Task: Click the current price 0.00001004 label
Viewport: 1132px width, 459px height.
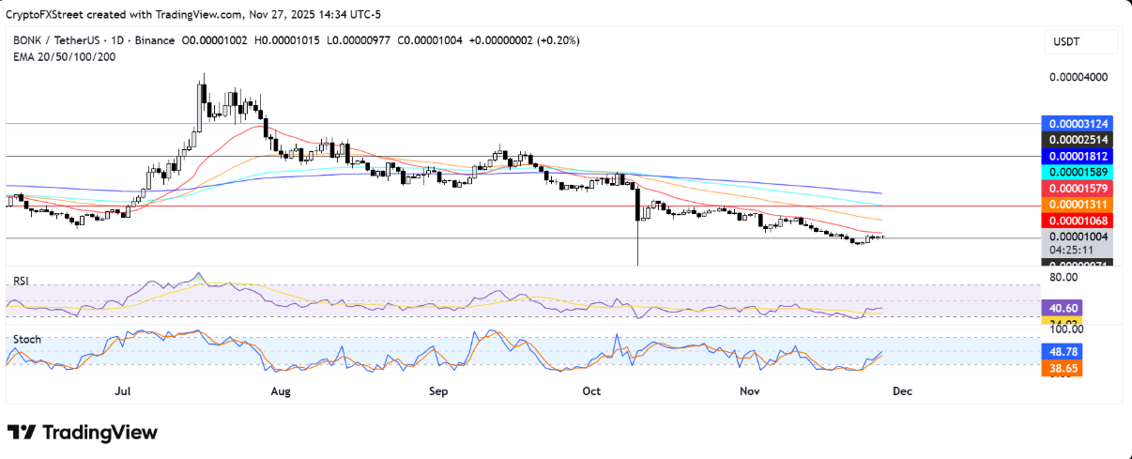Action: pyautogui.click(x=1078, y=237)
